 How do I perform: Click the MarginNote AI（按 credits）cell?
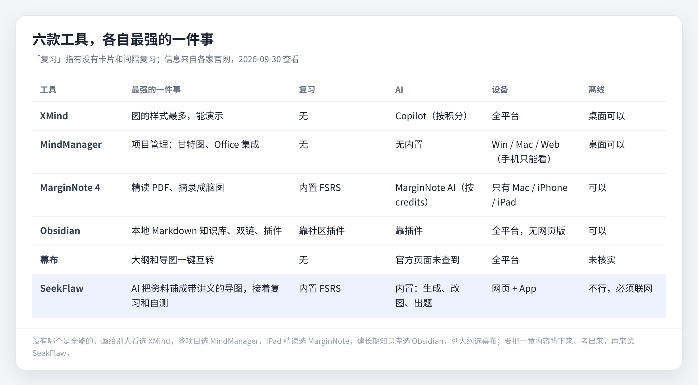tap(435, 195)
